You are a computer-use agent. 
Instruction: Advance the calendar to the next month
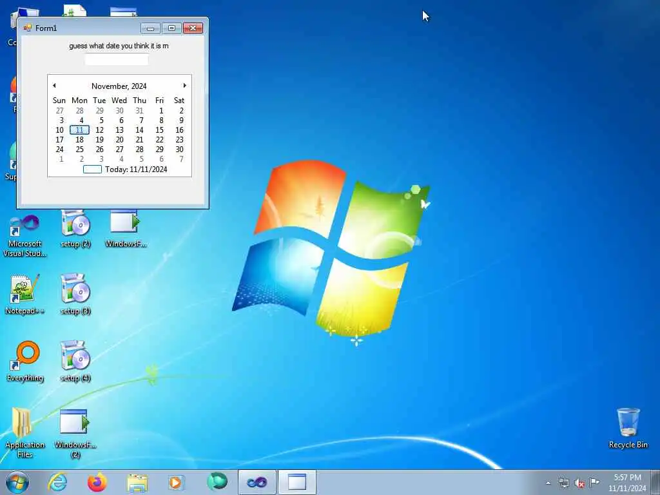pos(184,86)
